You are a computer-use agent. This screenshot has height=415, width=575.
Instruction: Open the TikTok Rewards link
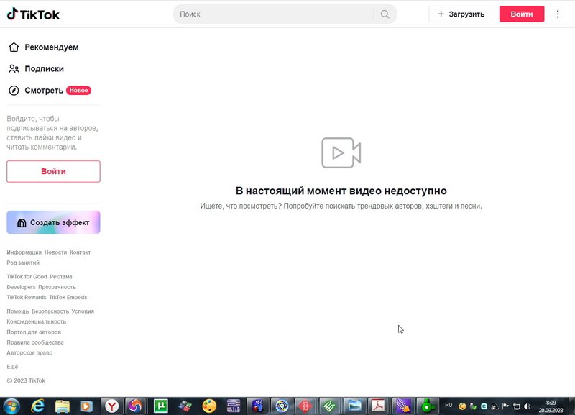pyautogui.click(x=27, y=297)
